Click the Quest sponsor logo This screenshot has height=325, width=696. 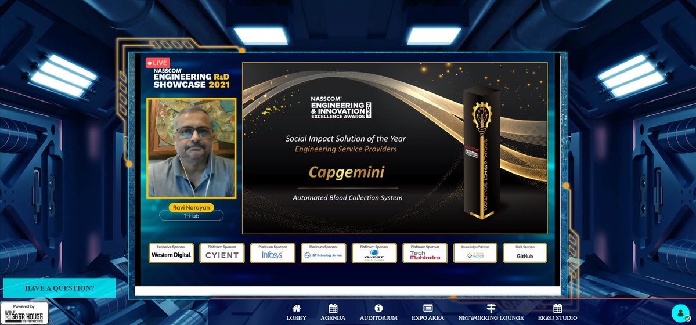374,253
